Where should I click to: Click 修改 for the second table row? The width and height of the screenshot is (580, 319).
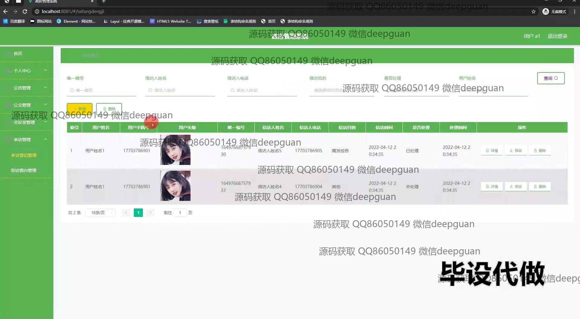[516, 187]
